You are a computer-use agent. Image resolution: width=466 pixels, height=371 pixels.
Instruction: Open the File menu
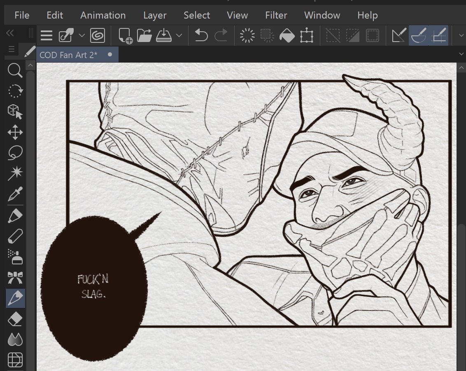[x=22, y=15]
